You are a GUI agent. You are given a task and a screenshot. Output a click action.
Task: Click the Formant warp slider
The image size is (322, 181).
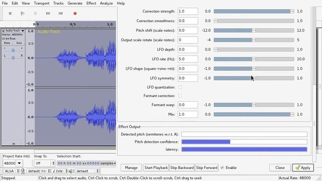254,105
